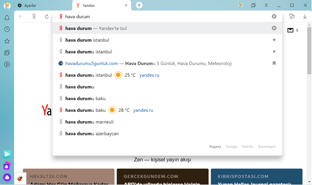Click the profile avatar at top left
The image size is (312, 185).
point(7,5)
